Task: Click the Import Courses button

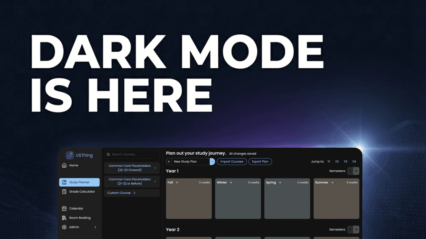Action: pos(232,161)
